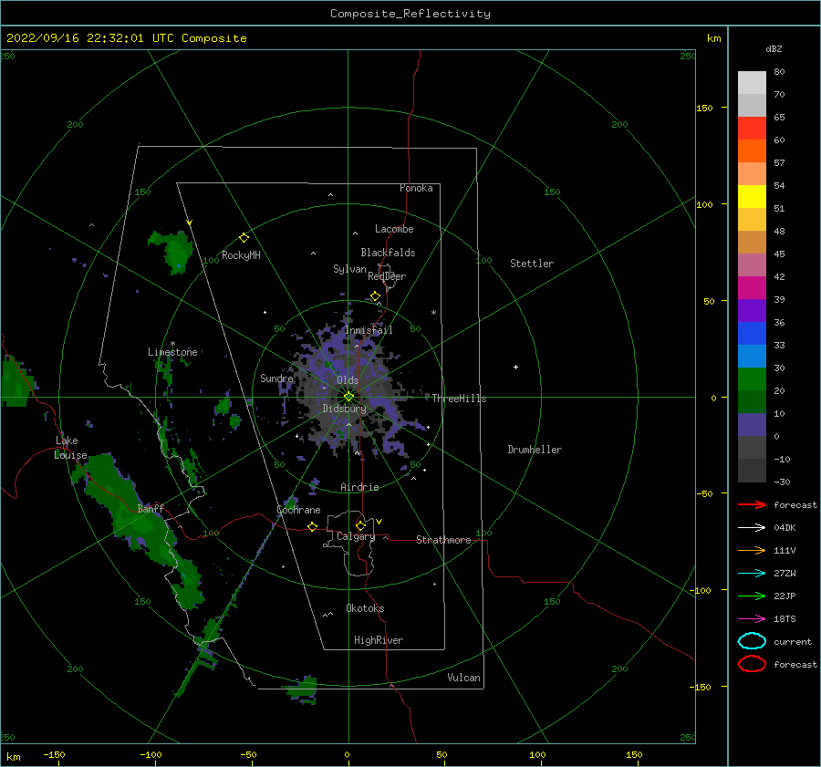Click the green 22JP arrow icon
Viewport: 821px width, 767px height.
coord(752,596)
